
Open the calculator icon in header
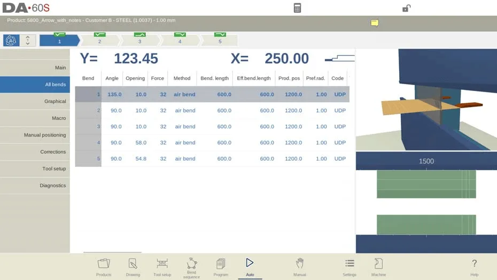pyautogui.click(x=297, y=8)
